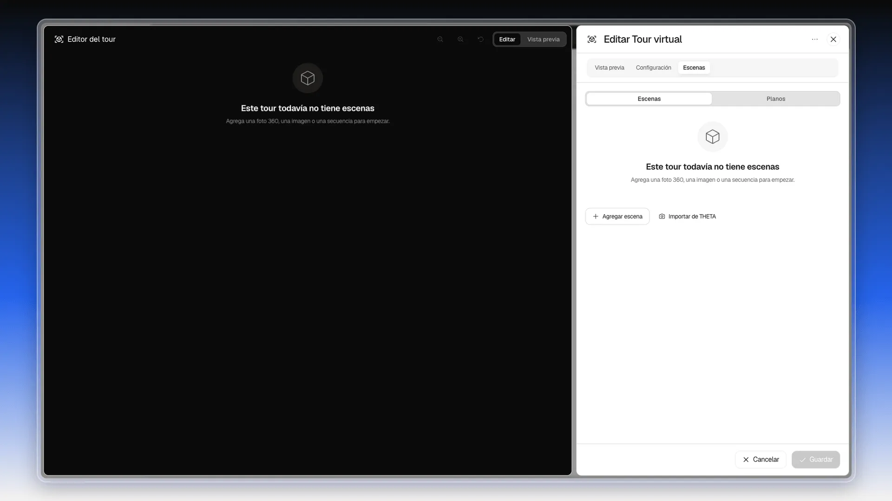The image size is (892, 501).
Task: Click the cube icon in the dark editor canvas
Action: (308, 78)
